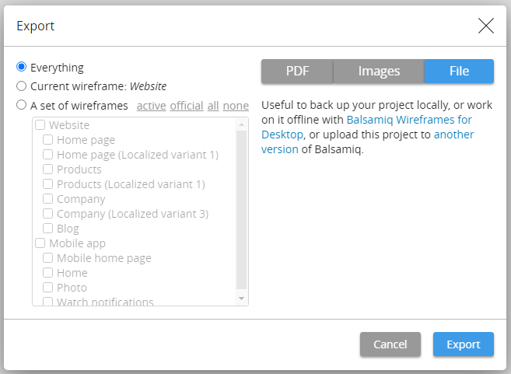Enable the Mobile app group checkbox

(x=40, y=243)
